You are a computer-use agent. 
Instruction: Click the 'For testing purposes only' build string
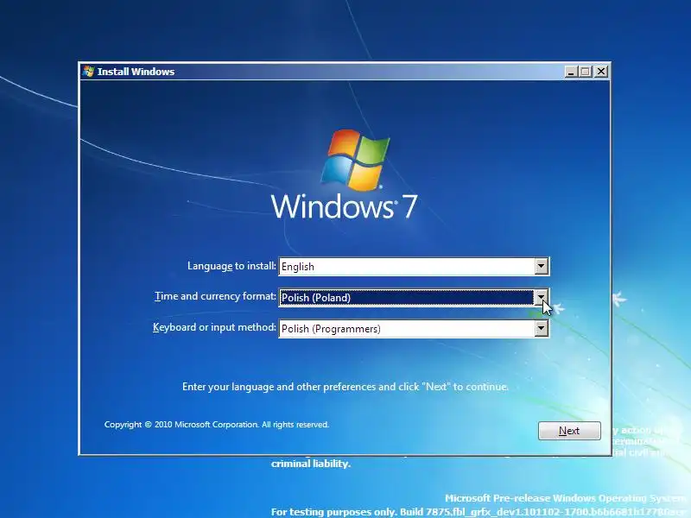pos(479,512)
